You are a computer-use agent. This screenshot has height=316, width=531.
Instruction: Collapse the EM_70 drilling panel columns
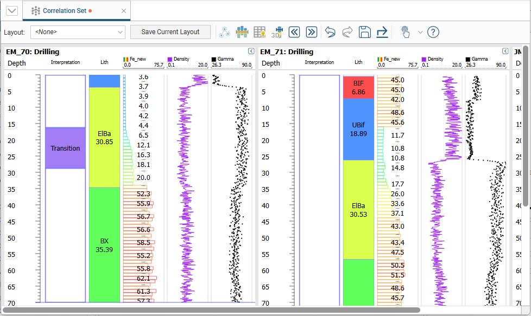coord(251,51)
